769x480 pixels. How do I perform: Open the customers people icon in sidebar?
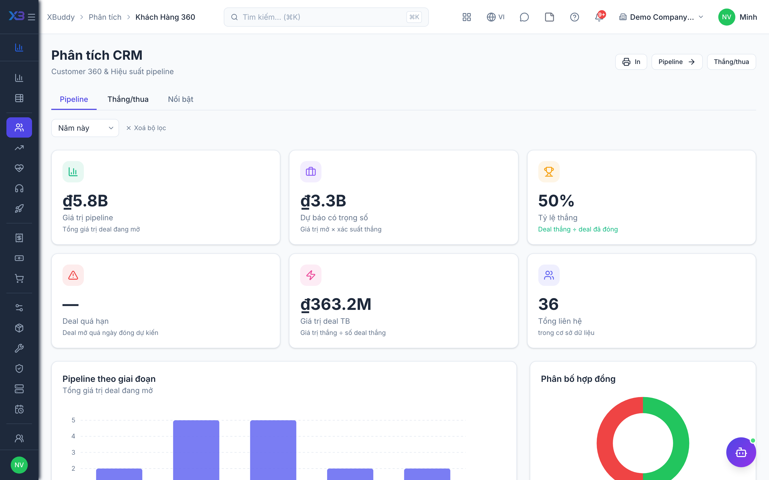tap(19, 128)
